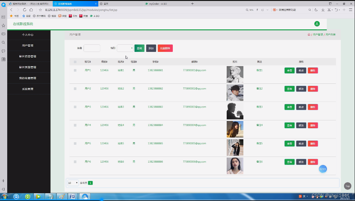Open 我的收藏管理 in the left menu

[28, 78]
